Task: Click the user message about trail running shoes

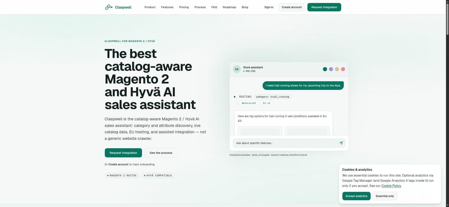Action: tap(303, 85)
